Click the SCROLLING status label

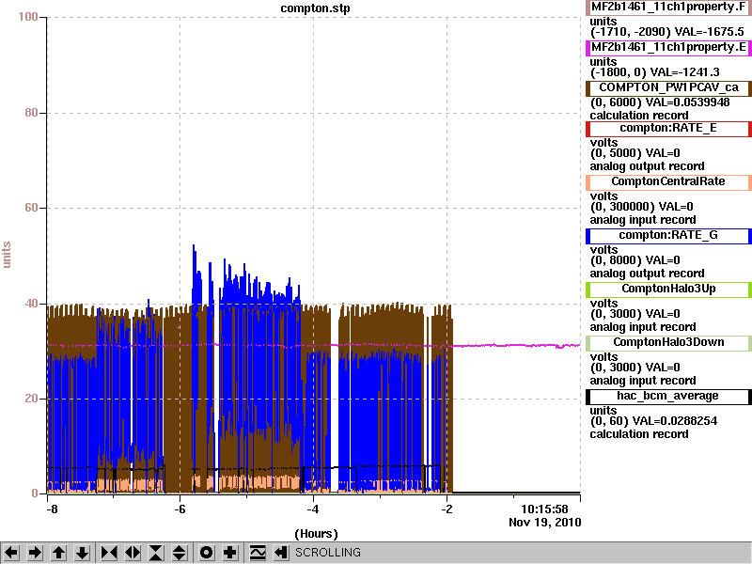pos(327,553)
